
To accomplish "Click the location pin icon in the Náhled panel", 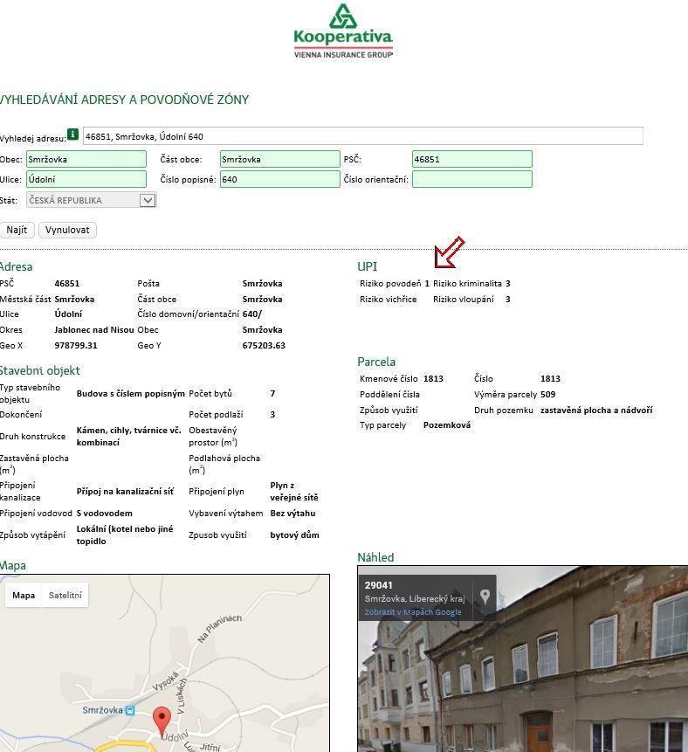I will [485, 597].
